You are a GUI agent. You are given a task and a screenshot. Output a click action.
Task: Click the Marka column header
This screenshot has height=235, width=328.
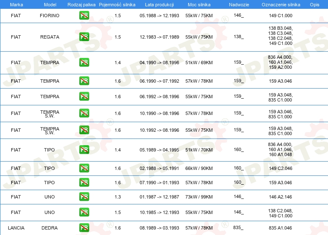(x=16, y=5)
